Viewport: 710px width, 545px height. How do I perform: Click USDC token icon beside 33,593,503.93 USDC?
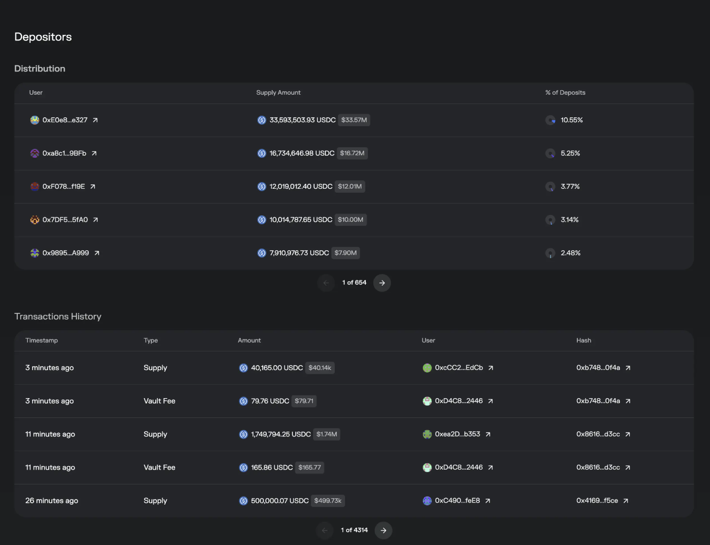(262, 120)
